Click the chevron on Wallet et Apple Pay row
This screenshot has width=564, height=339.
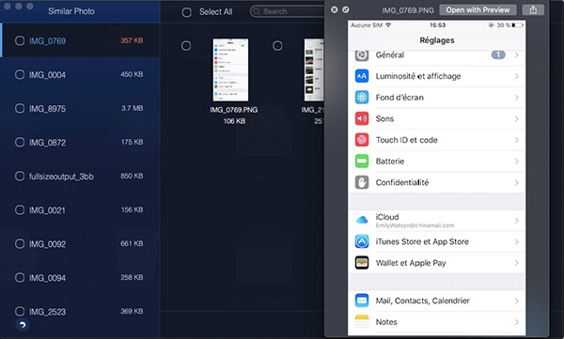pos(516,263)
